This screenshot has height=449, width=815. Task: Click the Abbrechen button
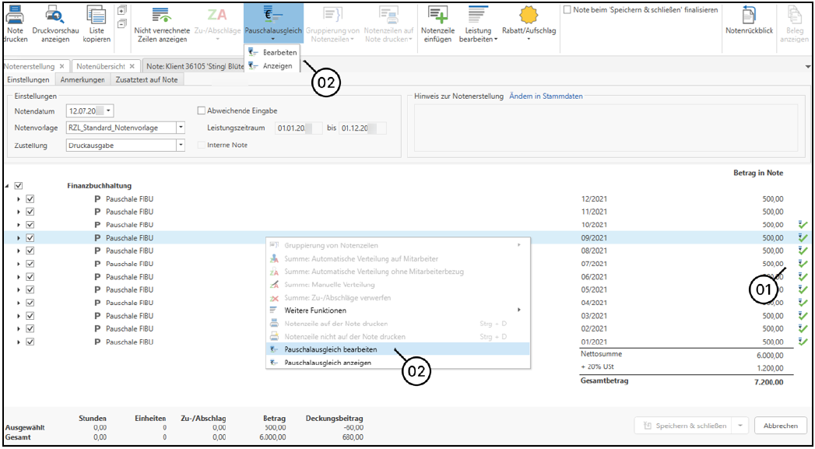click(x=780, y=426)
